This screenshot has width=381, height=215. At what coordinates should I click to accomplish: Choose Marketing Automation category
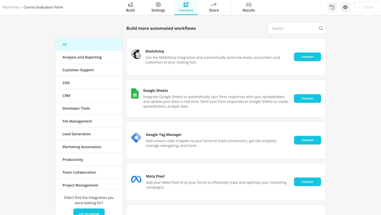tap(82, 147)
